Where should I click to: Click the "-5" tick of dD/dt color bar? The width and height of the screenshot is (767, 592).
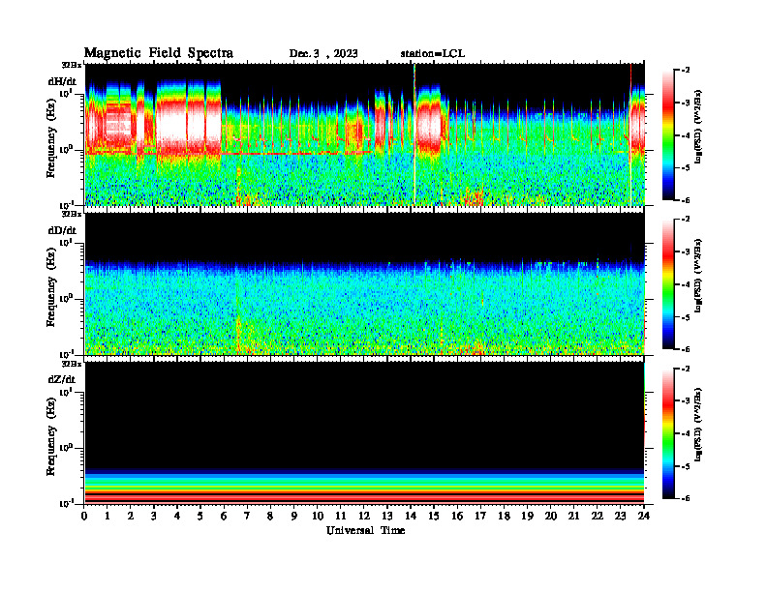[686, 317]
